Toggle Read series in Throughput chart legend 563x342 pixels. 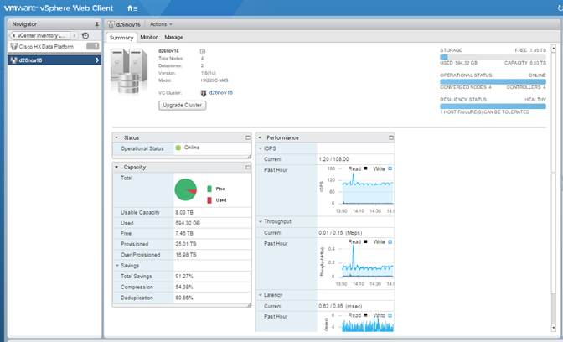[x=358, y=241]
